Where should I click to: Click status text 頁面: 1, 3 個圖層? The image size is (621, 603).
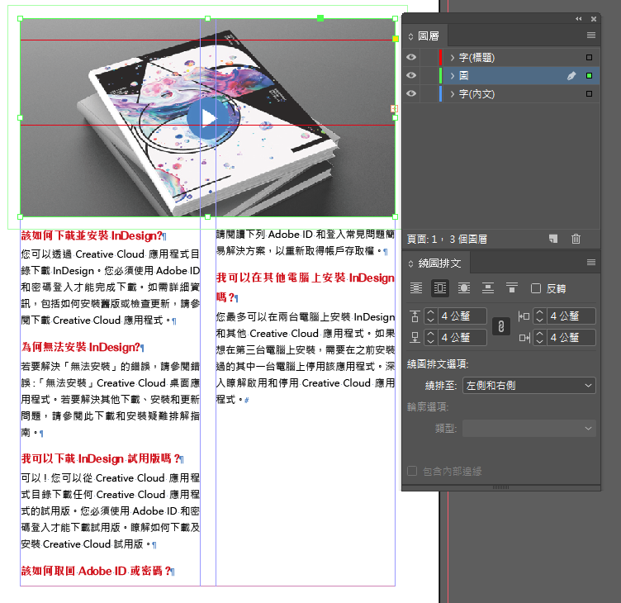click(447, 240)
